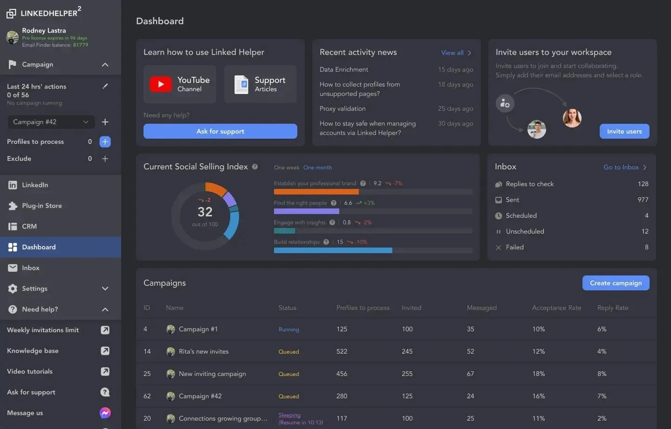Viewport: 671px width, 429px height.
Task: Expand the Settings menu chevron
Action: click(x=105, y=288)
